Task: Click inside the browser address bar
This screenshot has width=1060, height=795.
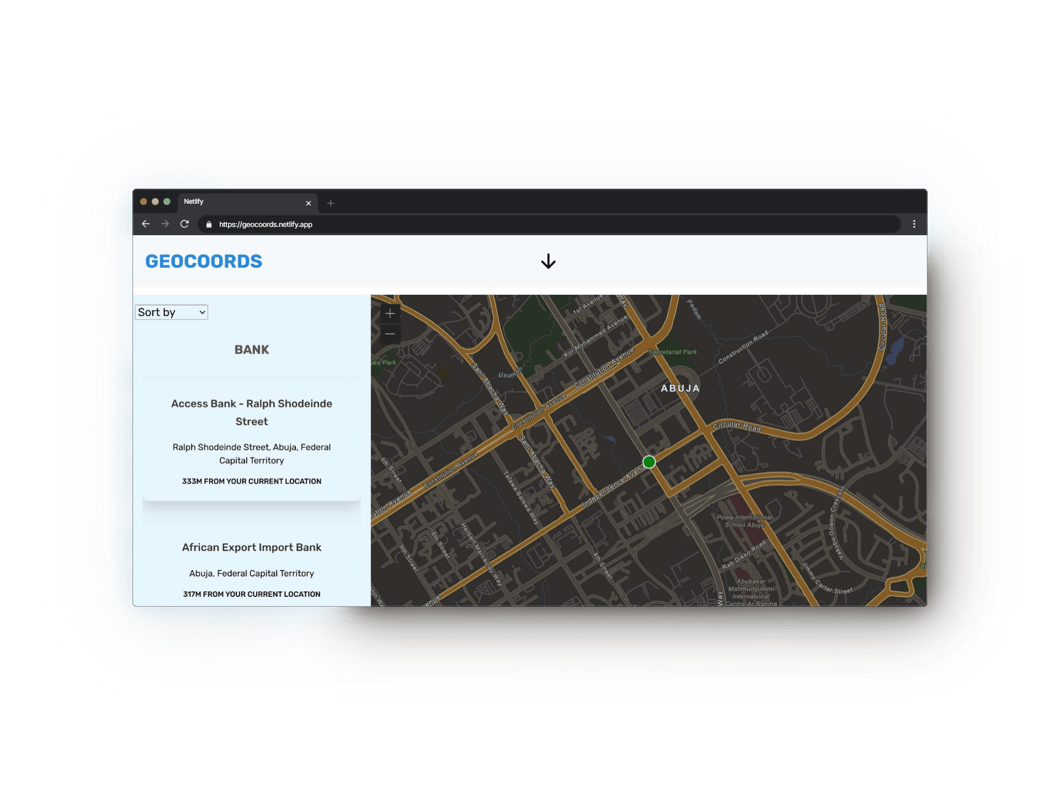Action: click(x=386, y=224)
